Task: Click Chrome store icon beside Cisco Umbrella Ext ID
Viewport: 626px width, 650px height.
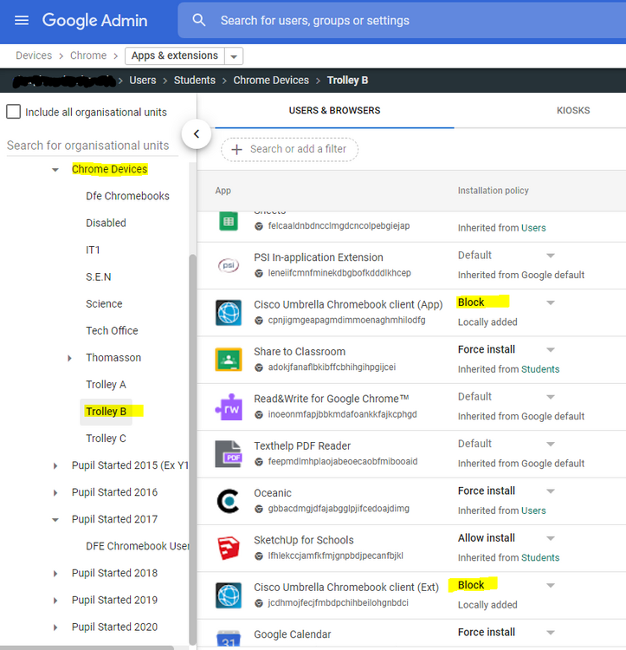Action: click(259, 602)
